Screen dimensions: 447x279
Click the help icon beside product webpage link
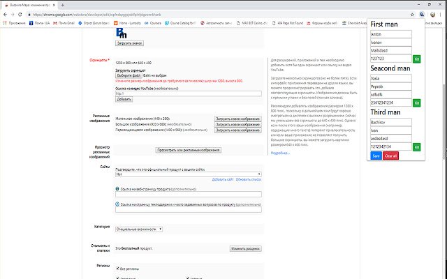pos(117,189)
